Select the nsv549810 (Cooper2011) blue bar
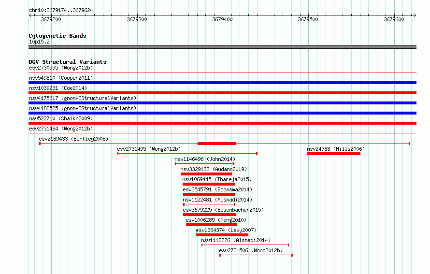This screenshot has height=274, width=430. [x=222, y=83]
